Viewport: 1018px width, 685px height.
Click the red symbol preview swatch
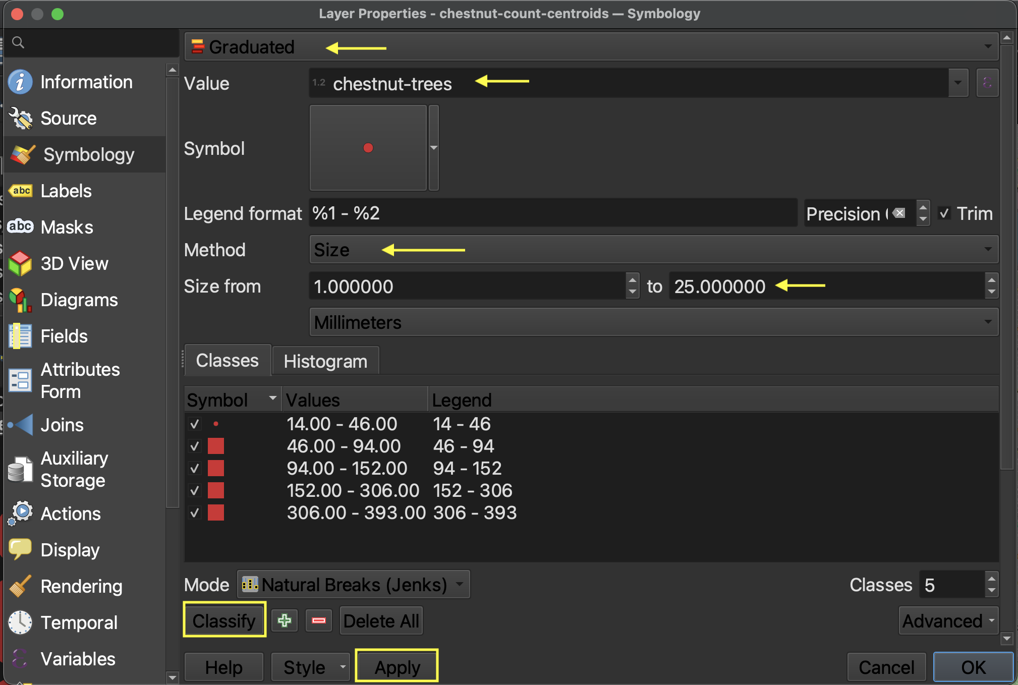click(x=368, y=148)
